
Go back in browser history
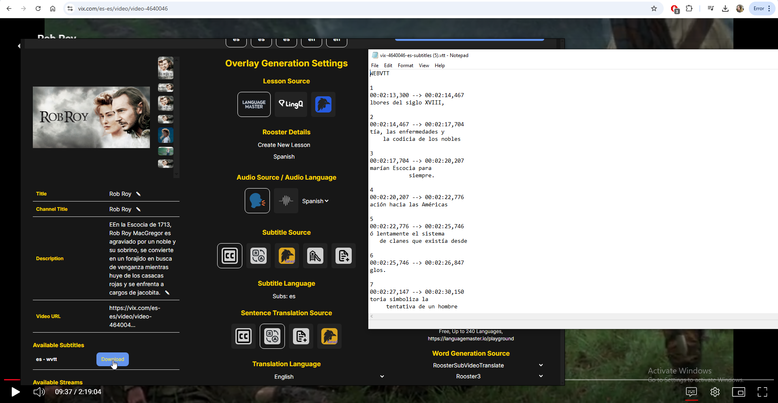(x=9, y=8)
